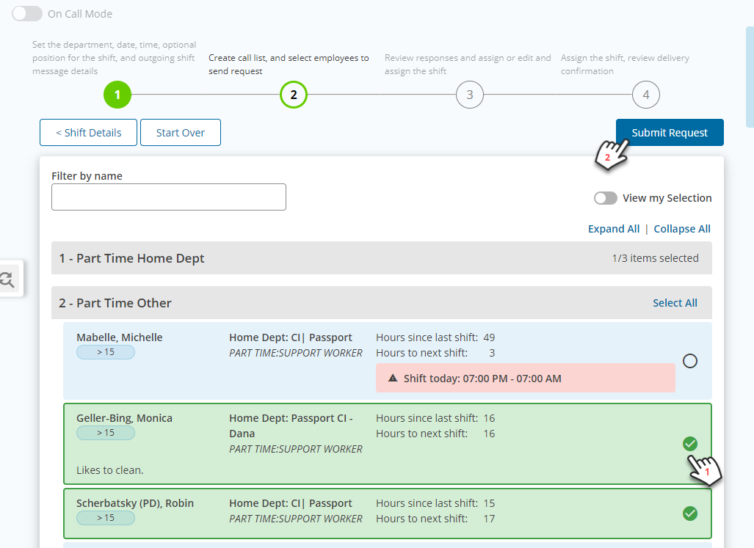Click the Likes to clean. note
This screenshot has width=754, height=548.
tap(109, 470)
